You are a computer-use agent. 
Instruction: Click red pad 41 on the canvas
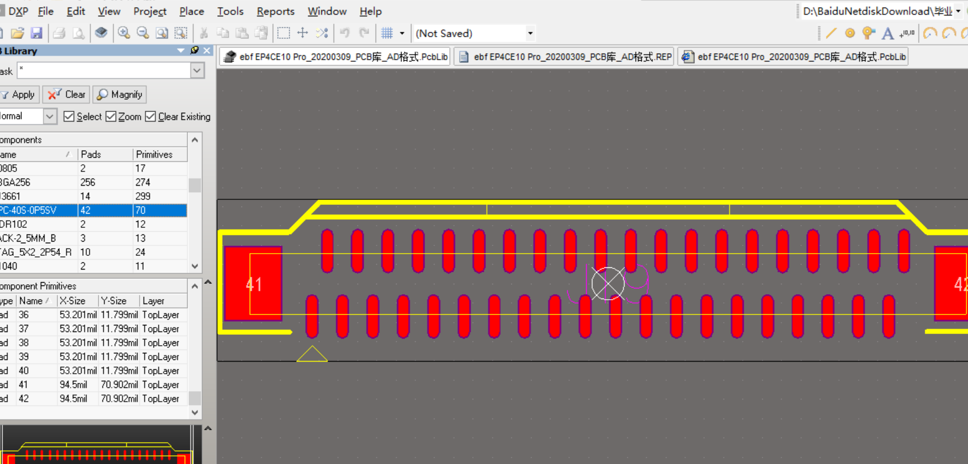(253, 283)
